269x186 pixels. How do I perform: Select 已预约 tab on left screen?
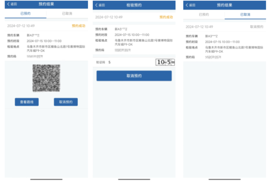(26, 14)
